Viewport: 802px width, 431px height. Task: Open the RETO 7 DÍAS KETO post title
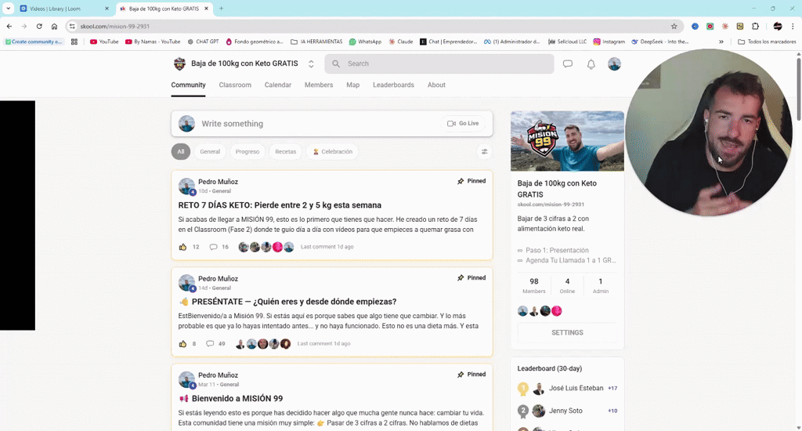(280, 205)
